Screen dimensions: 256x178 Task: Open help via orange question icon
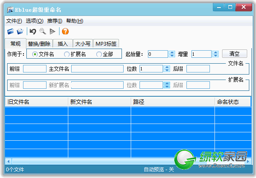click(65, 31)
